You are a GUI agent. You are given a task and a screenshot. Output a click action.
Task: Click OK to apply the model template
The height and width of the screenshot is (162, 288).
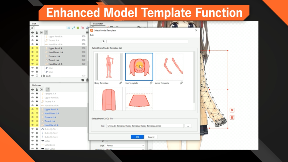point(137,137)
